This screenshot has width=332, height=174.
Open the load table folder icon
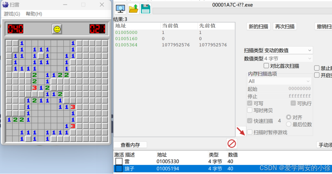(133, 9)
